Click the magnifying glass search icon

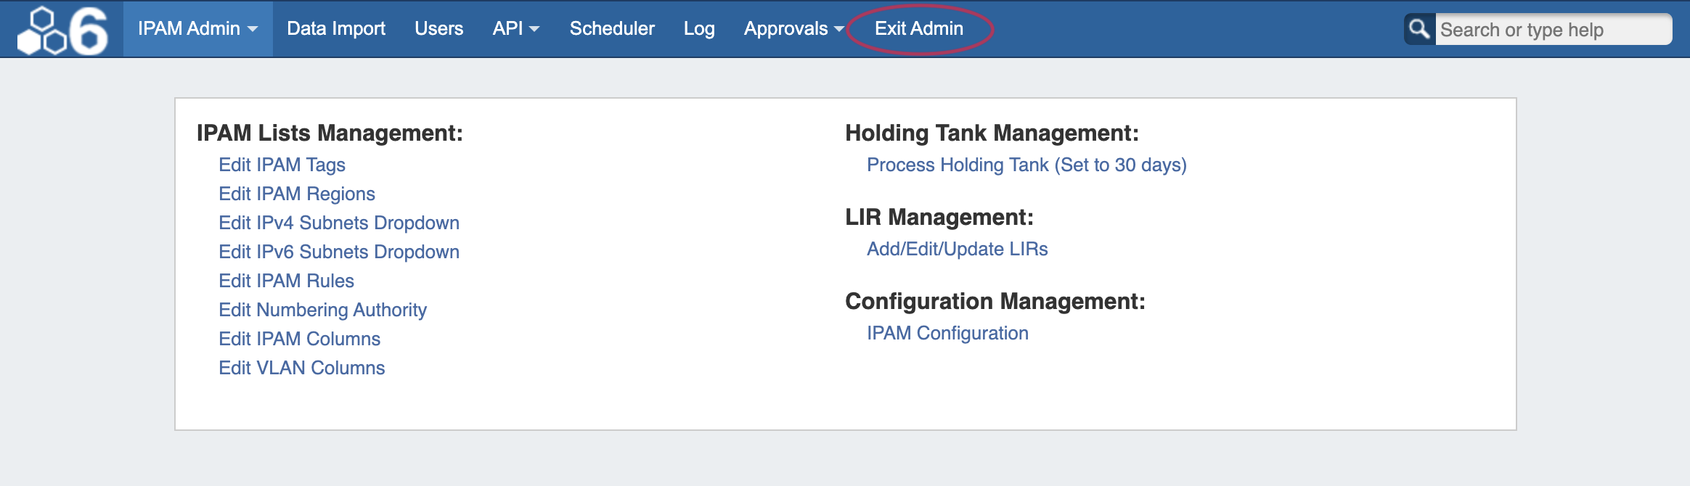pos(1418,29)
